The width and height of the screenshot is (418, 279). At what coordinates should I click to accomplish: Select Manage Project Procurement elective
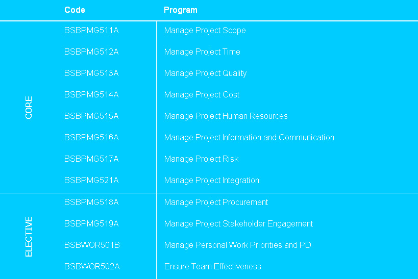(x=216, y=202)
